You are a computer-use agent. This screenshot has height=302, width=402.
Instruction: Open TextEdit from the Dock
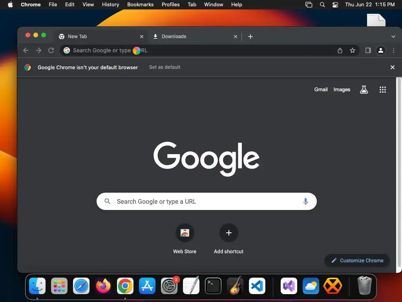(x=191, y=285)
